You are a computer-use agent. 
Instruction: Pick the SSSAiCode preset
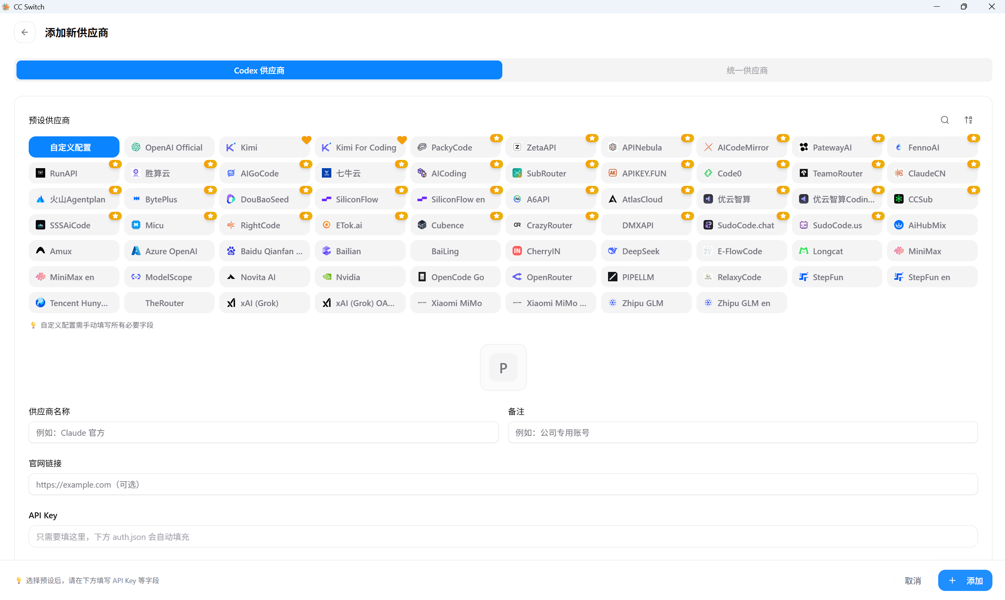(74, 225)
